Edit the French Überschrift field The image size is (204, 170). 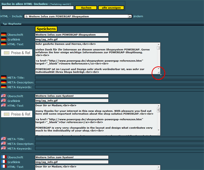72,157
